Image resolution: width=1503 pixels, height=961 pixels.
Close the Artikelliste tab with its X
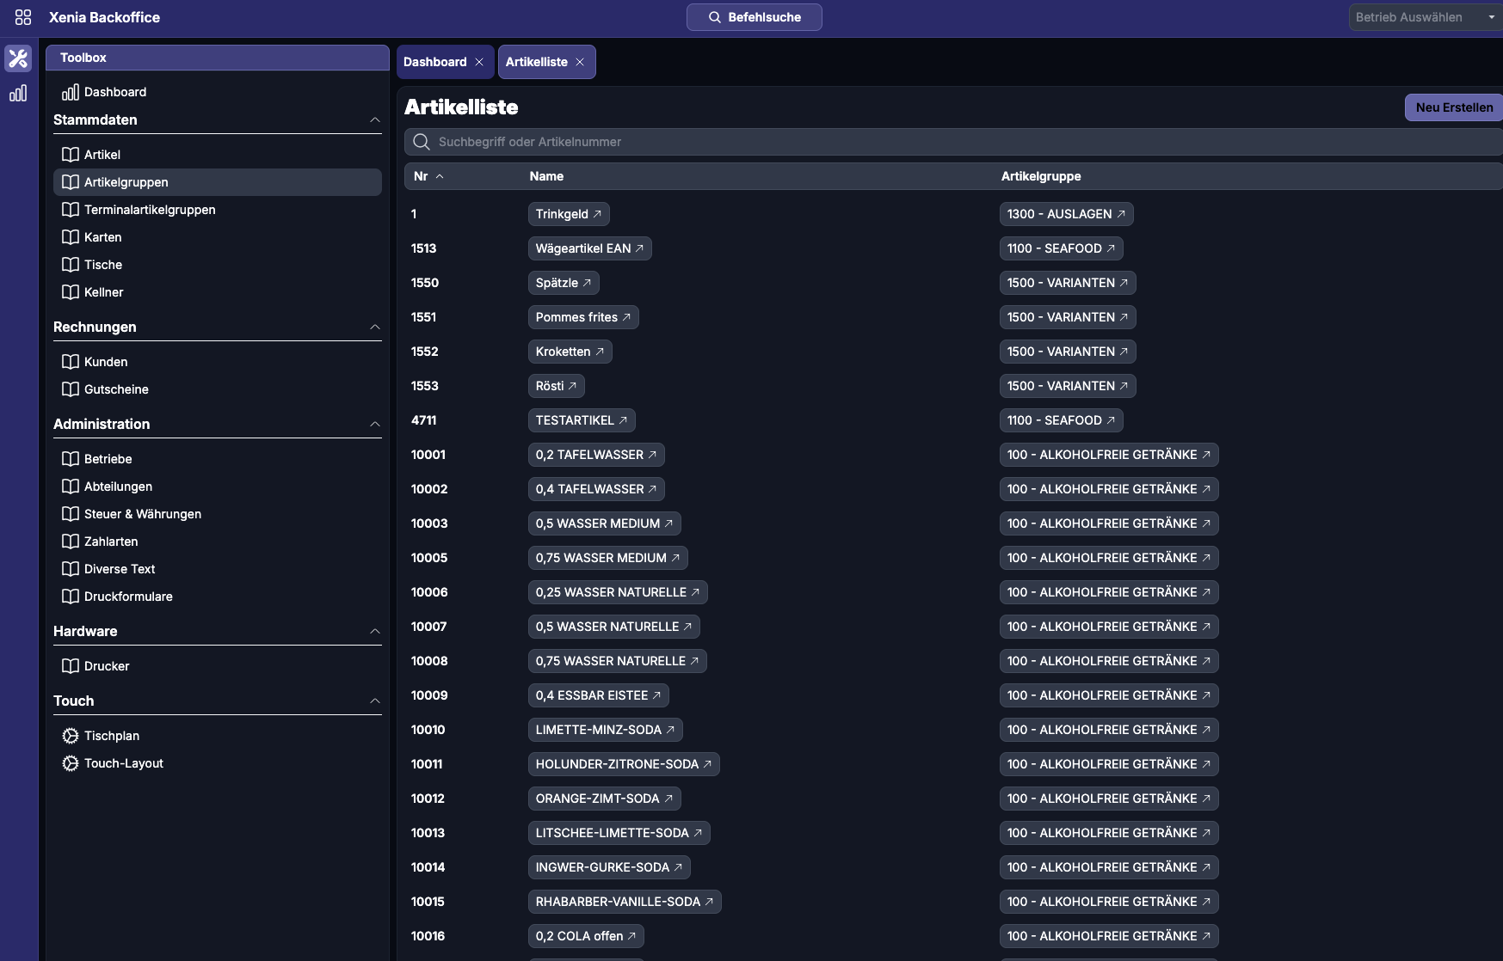pos(580,62)
